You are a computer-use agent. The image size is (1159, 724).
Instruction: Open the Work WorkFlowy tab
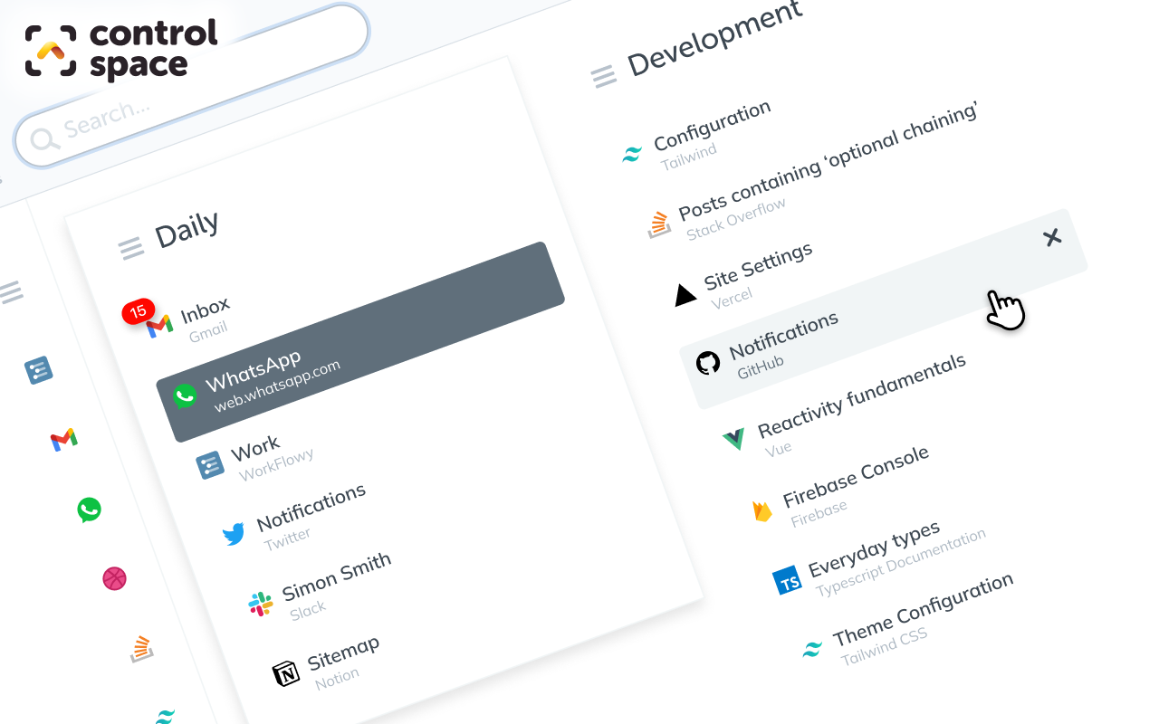256,458
